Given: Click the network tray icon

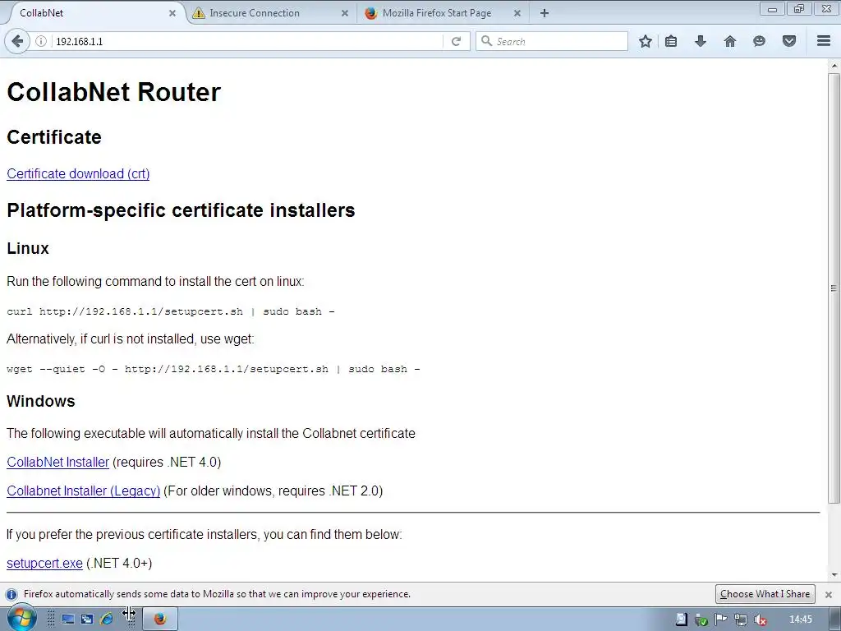Looking at the screenshot, I should click(x=741, y=619).
